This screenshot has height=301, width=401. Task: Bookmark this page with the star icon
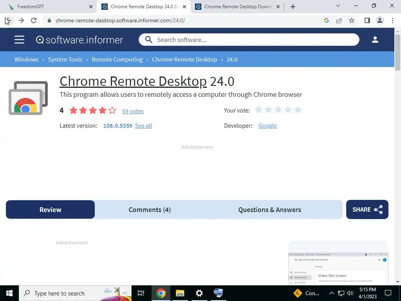[352, 20]
